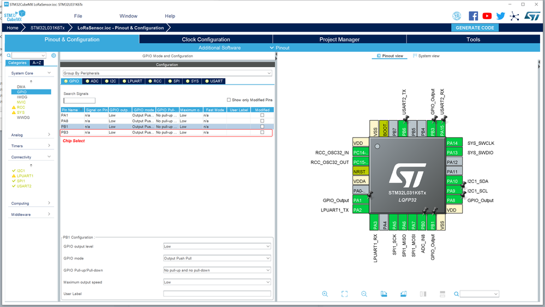Open the Pinout dropdown menu

pos(279,48)
